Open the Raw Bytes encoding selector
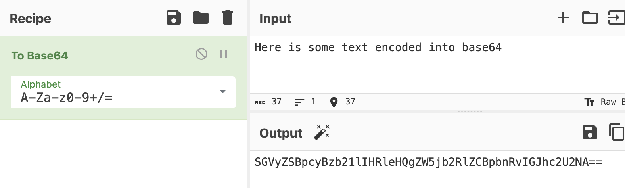Viewport: 625px width, 188px height. [605, 102]
